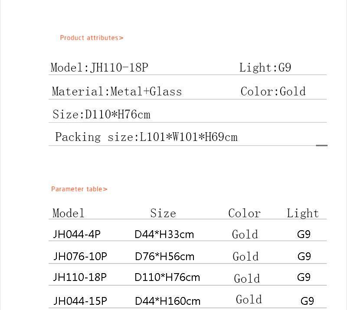Image resolution: width=347 pixels, height=310 pixels.
Task: Select the "Size:D110*H76cm" attribute line
Action: pos(101,114)
